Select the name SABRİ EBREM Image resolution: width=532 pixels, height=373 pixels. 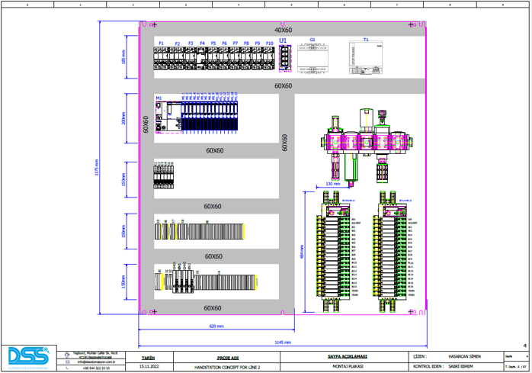460,367
